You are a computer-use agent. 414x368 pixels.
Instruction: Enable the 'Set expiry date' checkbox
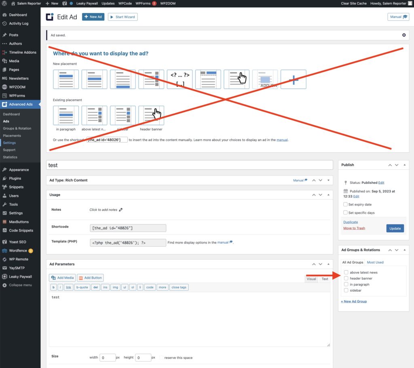pyautogui.click(x=345, y=204)
